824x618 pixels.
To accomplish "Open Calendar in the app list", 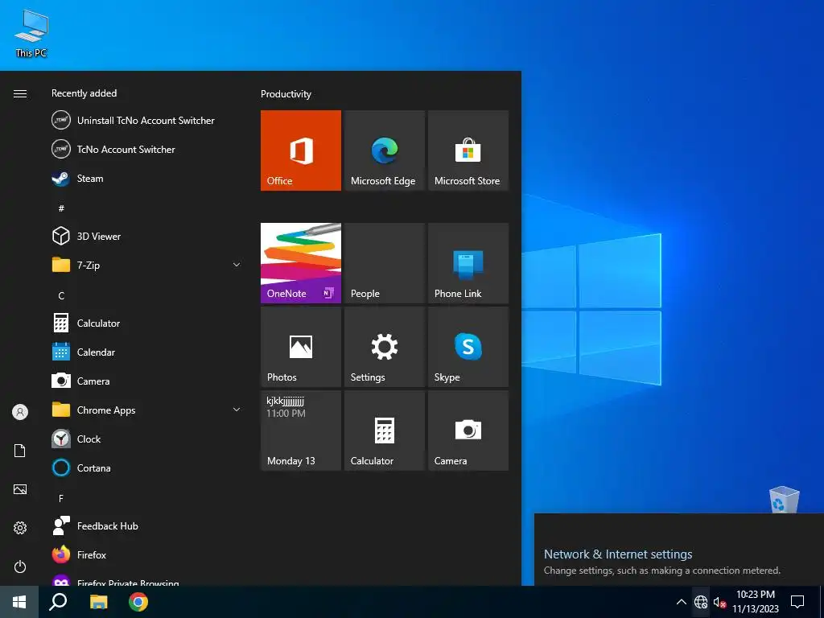I will click(147, 352).
